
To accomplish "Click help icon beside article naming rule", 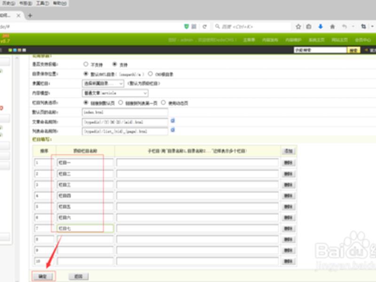I will pos(172,121).
